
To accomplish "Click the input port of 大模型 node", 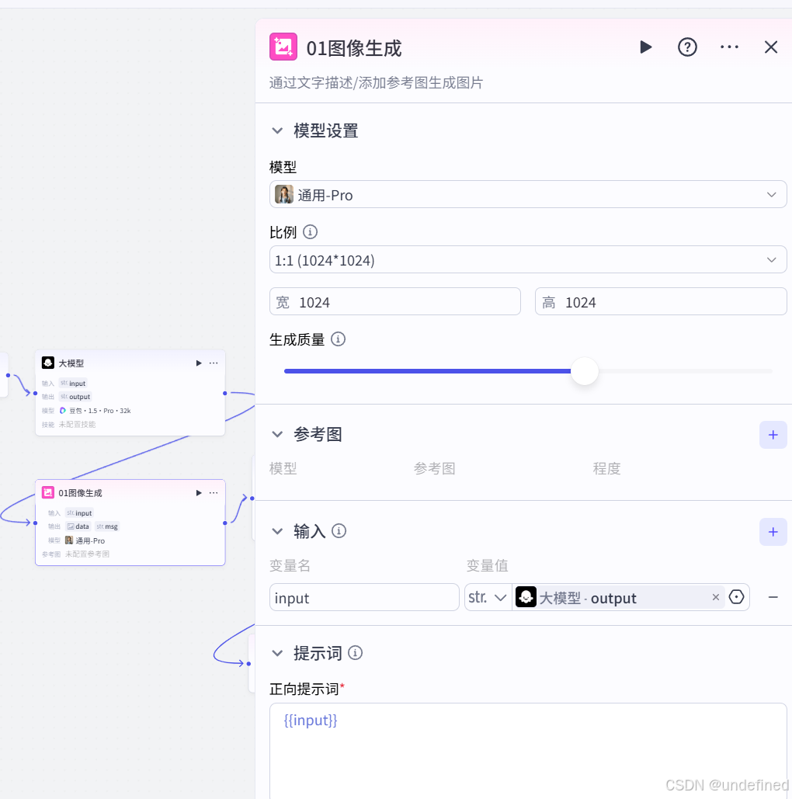I will coord(35,394).
